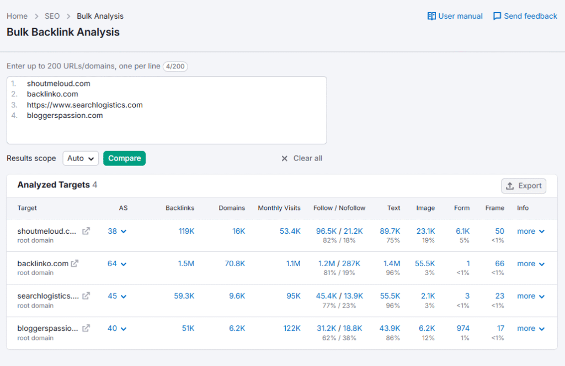565x366 pixels.
Task: Open the User manual
Action: click(455, 16)
